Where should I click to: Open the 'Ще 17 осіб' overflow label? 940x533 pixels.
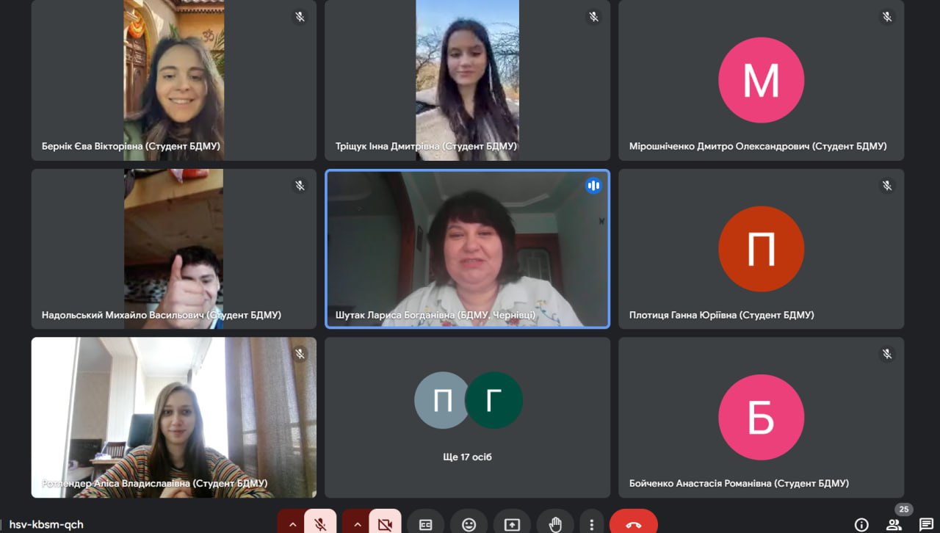(x=468, y=457)
